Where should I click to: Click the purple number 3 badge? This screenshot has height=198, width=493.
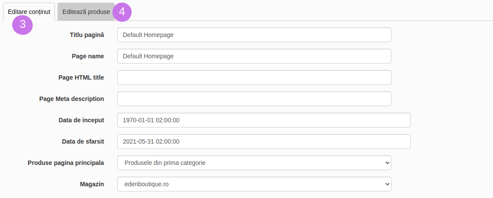pos(23,24)
